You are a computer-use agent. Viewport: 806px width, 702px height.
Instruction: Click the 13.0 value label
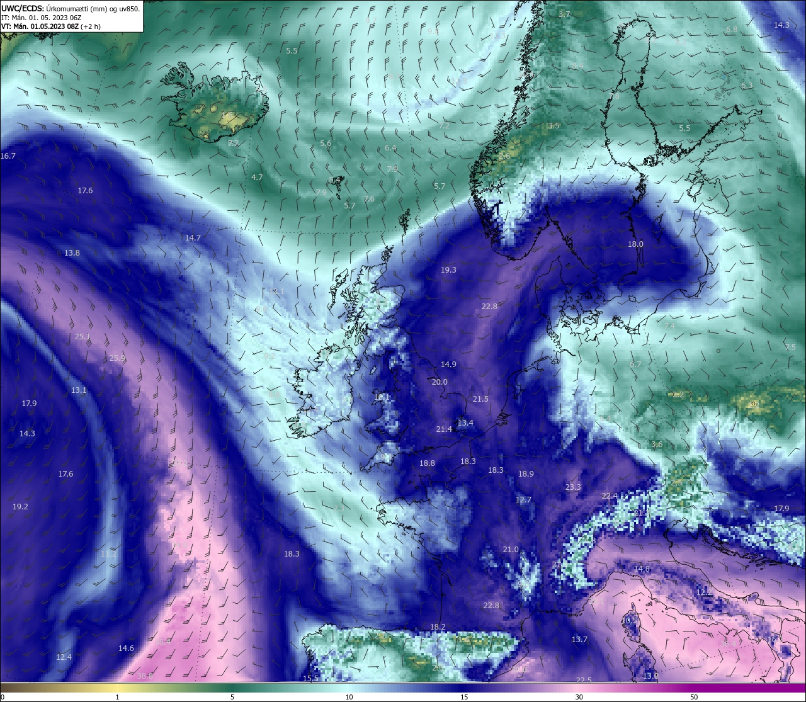tap(650, 676)
